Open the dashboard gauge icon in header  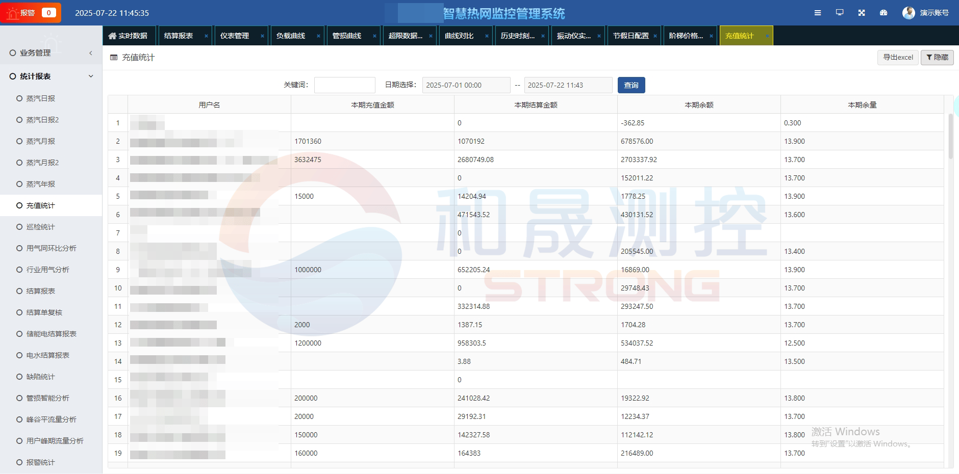click(884, 13)
